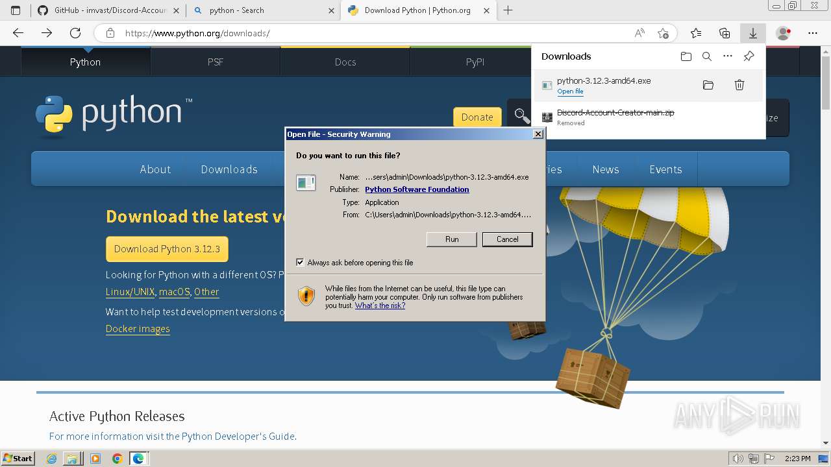831x467 pixels.
Task: Show python-3.12.3-amd64.exe in folder
Action: [x=708, y=85]
